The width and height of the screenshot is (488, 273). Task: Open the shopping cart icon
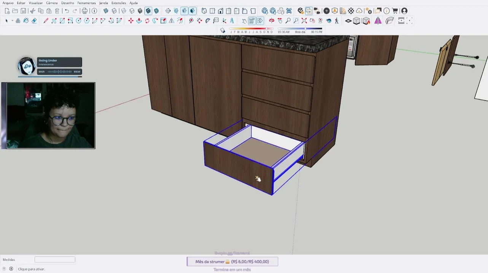tap(395, 11)
